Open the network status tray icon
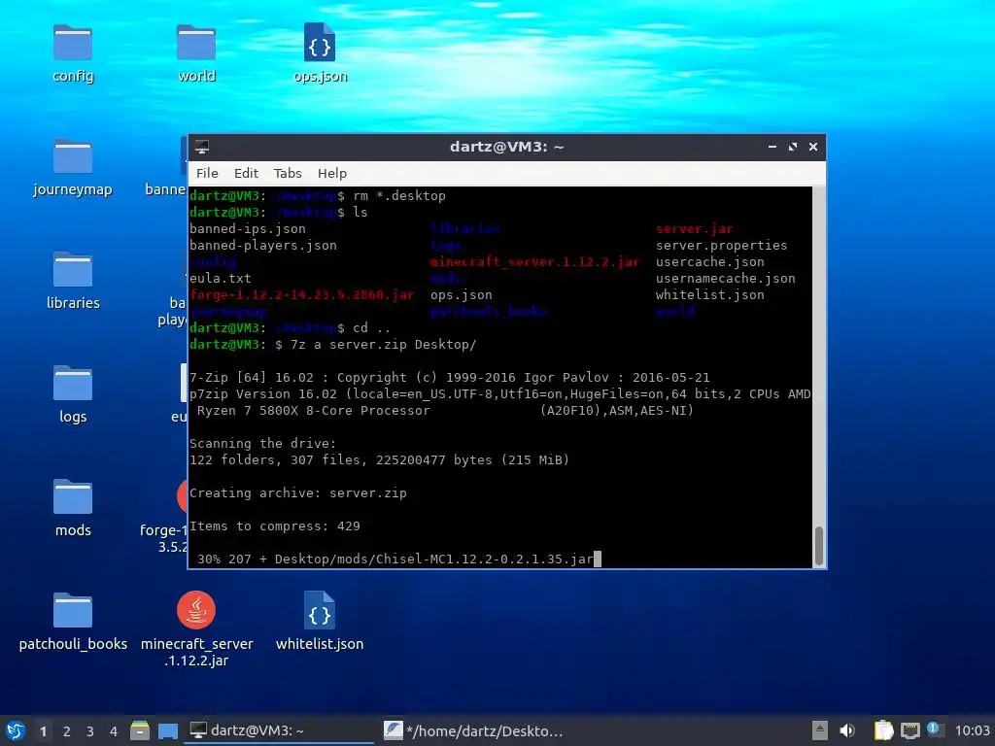Viewport: 995px width, 746px height. (x=909, y=730)
